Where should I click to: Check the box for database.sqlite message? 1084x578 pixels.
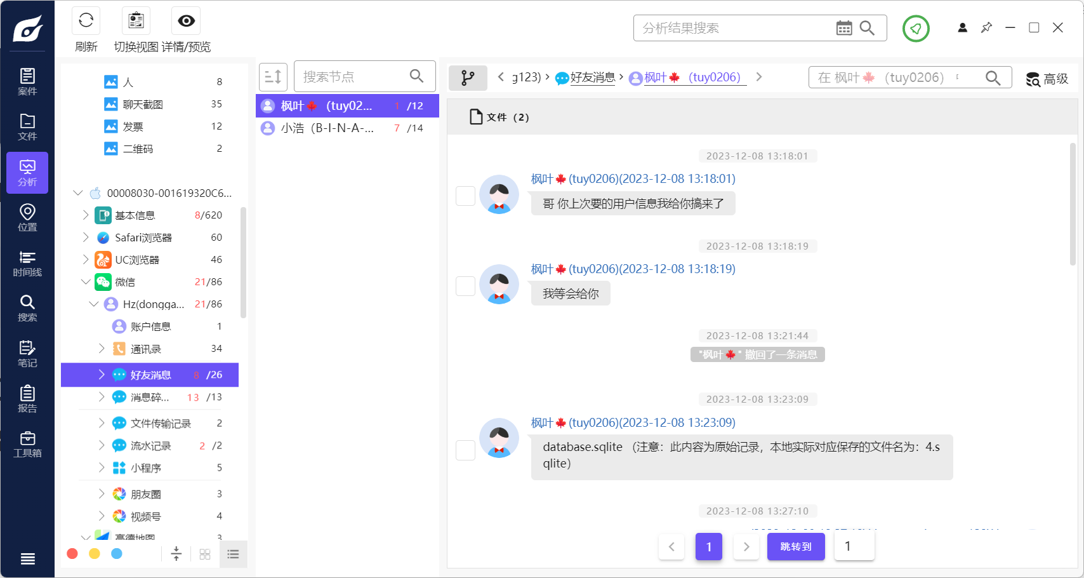pos(466,450)
